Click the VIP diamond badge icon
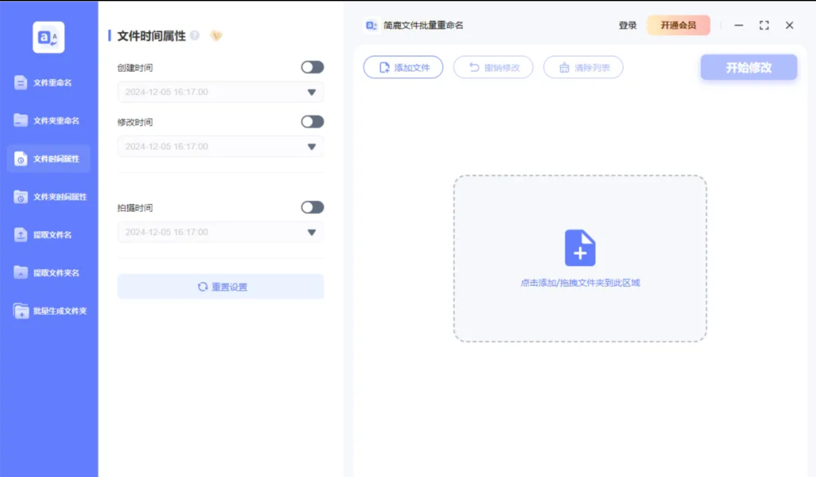816x477 pixels. (x=216, y=36)
